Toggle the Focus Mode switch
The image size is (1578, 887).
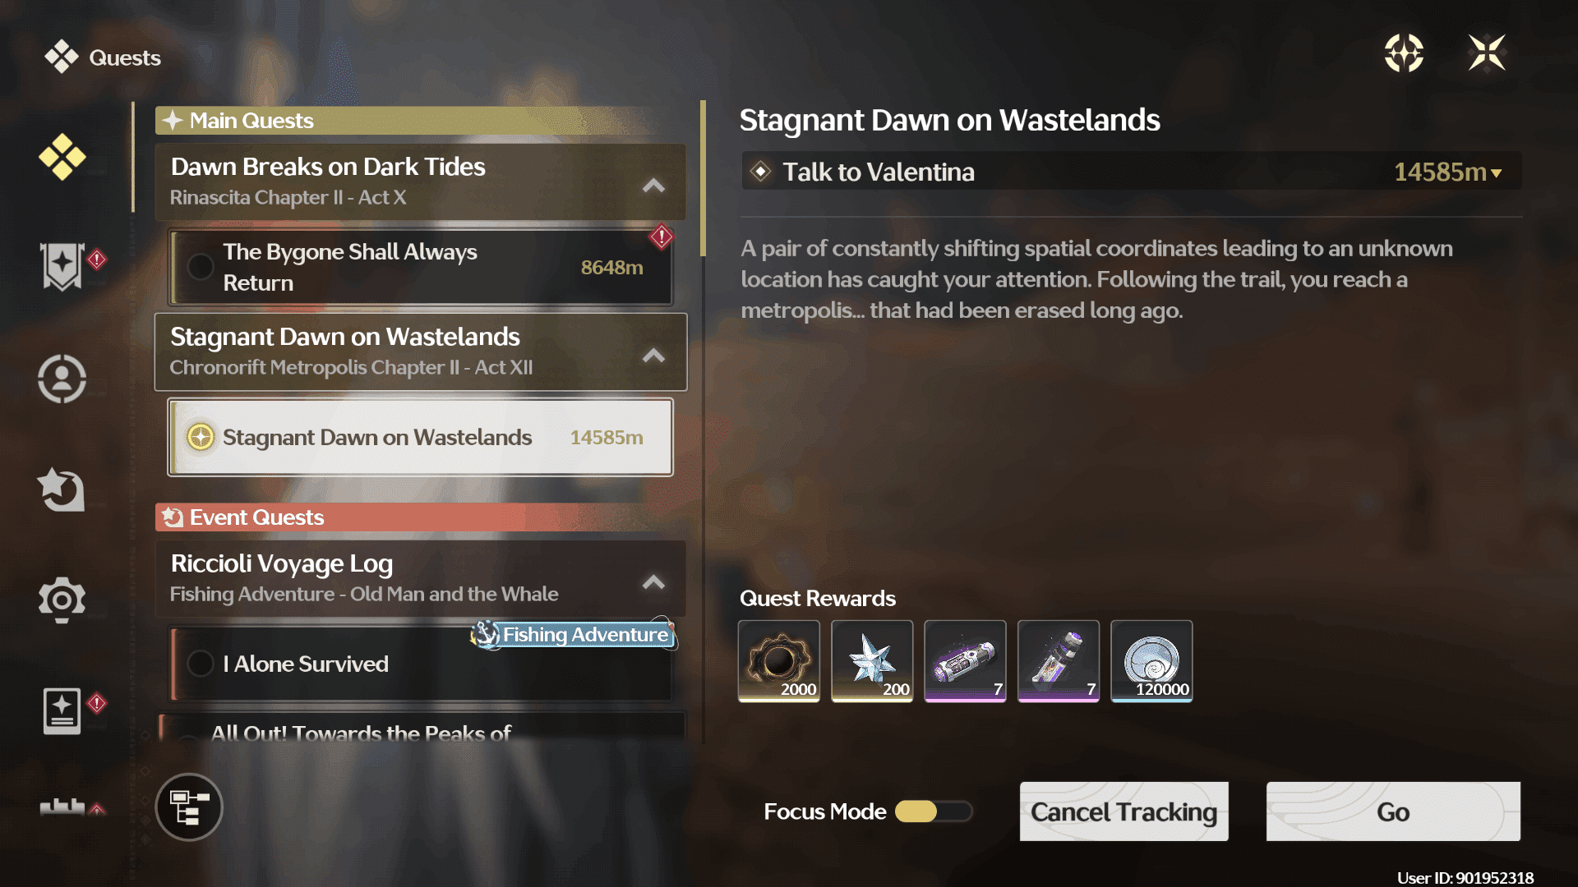click(934, 811)
